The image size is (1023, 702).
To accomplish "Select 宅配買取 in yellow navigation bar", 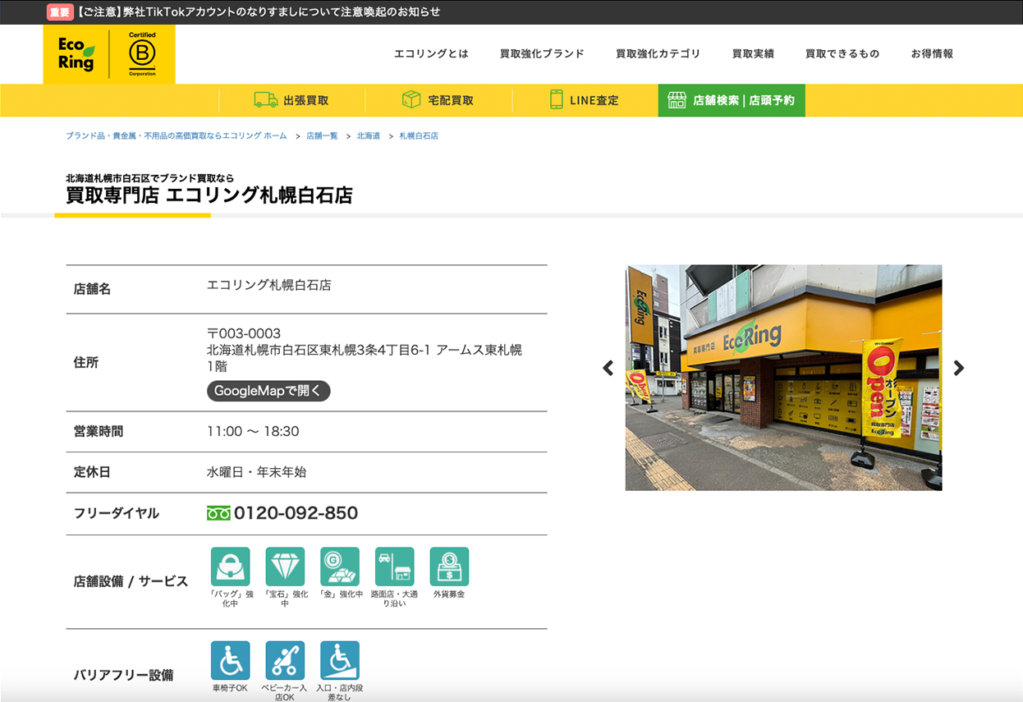I will [438, 100].
